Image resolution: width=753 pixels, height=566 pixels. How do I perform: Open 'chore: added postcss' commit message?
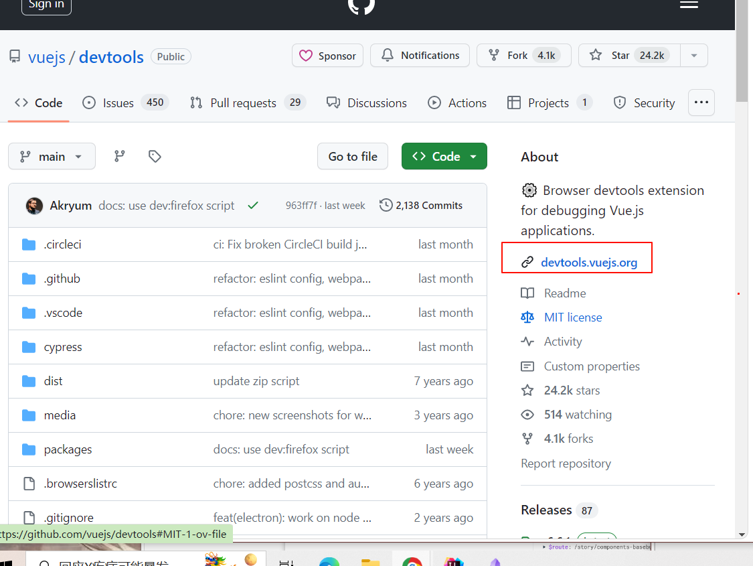click(291, 484)
